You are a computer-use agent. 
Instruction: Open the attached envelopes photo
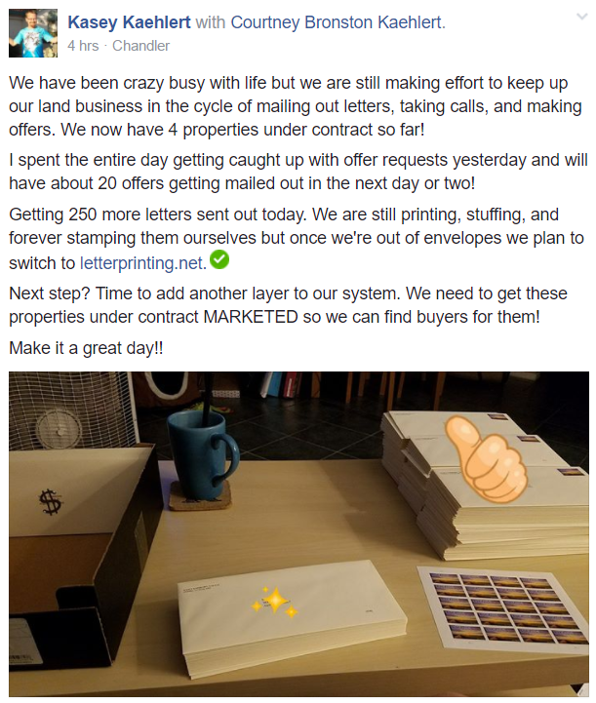coord(298,534)
